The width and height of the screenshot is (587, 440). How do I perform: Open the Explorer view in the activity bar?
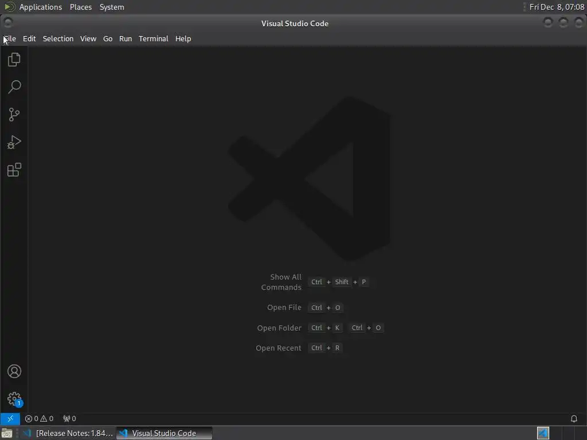pyautogui.click(x=14, y=60)
